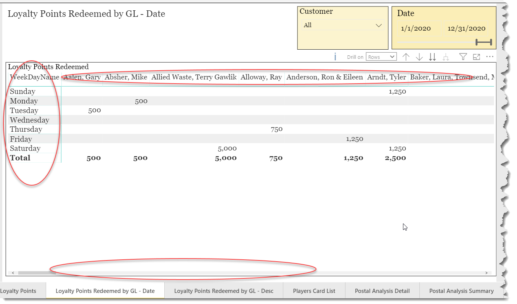Click the Alloway, Ray column header
Image resolution: width=517 pixels, height=304 pixels.
(262, 77)
